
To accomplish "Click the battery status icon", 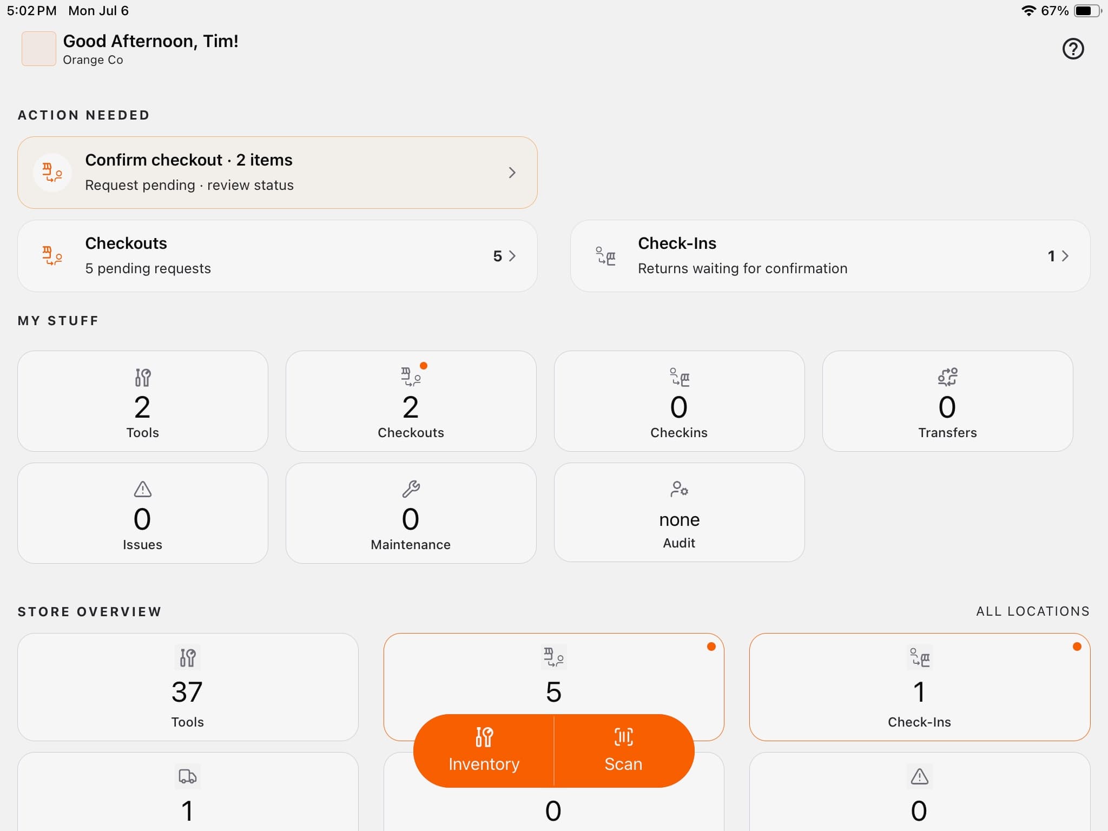I will [1087, 11].
